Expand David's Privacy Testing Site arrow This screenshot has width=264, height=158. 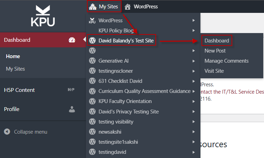(193, 111)
